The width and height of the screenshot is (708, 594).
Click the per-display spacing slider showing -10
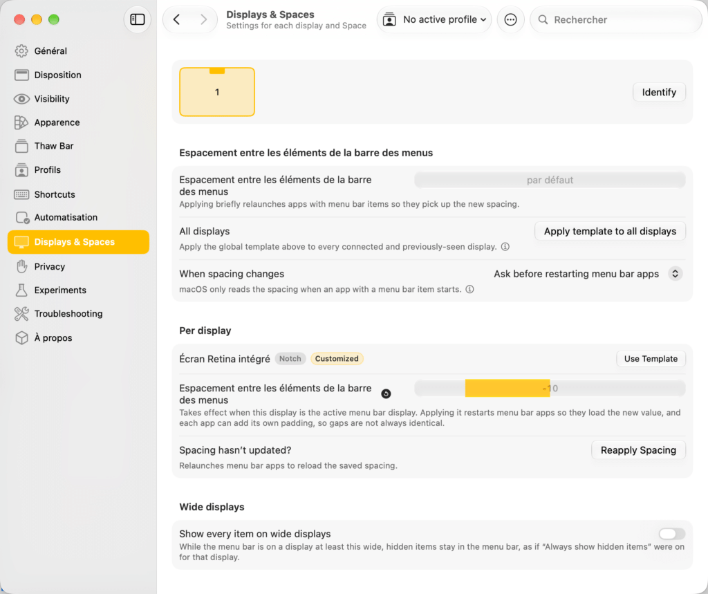(550, 389)
